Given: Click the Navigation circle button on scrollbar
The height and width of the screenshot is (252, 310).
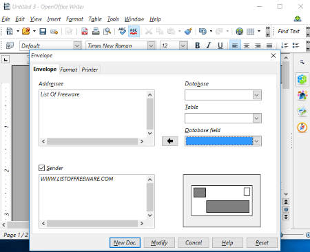Looking at the screenshot, I should pos(286,209).
